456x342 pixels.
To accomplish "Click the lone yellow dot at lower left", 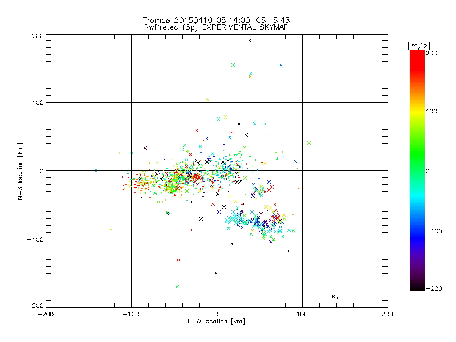I will (x=111, y=230).
